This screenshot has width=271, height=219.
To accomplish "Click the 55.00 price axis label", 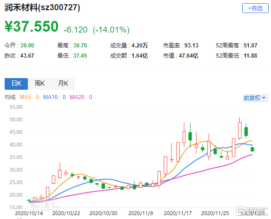I will coord(16,107).
